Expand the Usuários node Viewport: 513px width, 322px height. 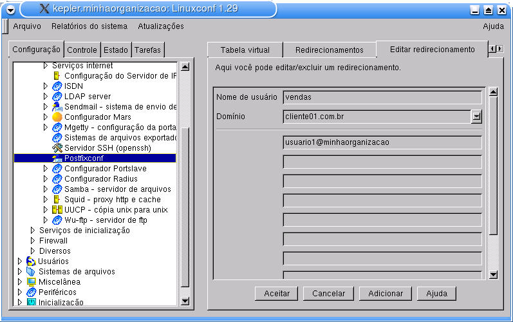pyautogui.click(x=19, y=261)
